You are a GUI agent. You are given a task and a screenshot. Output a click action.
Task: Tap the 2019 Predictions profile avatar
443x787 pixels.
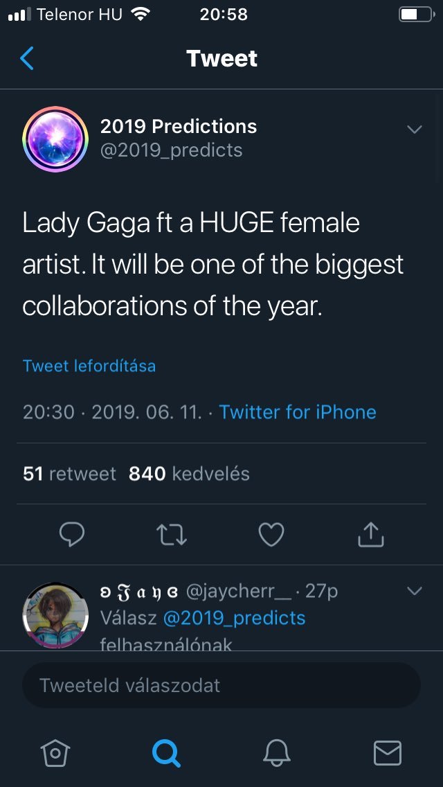(x=55, y=139)
